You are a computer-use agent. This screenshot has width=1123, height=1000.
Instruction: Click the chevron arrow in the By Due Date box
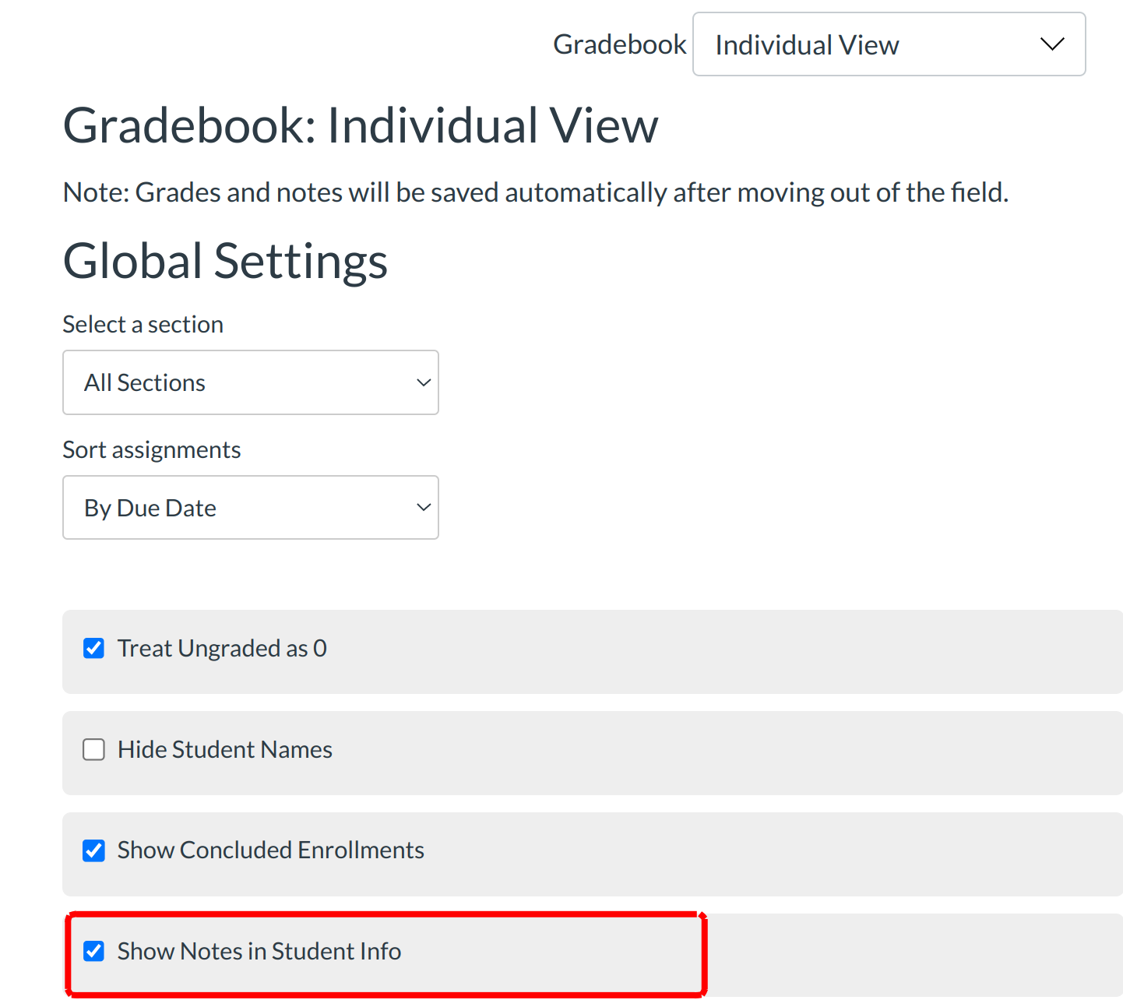[424, 508]
